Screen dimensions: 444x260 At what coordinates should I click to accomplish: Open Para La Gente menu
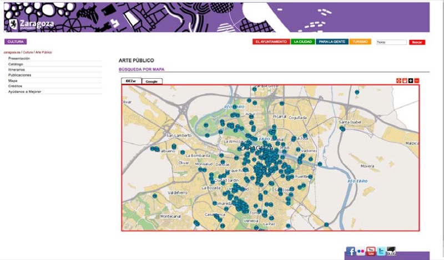[332, 42]
